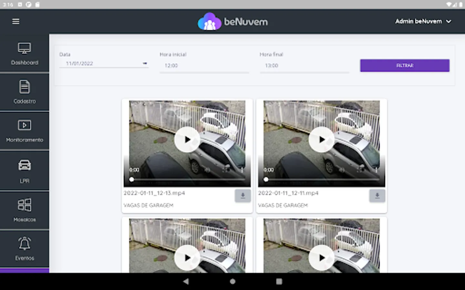Tap the Android recent apps button
The image size is (465, 290).
pyautogui.click(x=279, y=281)
